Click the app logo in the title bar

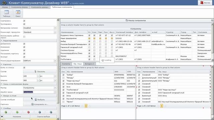4,3
